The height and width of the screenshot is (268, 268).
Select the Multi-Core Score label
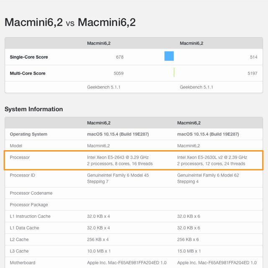coord(28,73)
